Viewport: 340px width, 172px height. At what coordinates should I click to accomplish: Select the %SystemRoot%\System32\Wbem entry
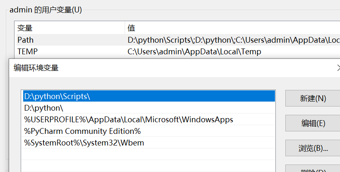149,143
